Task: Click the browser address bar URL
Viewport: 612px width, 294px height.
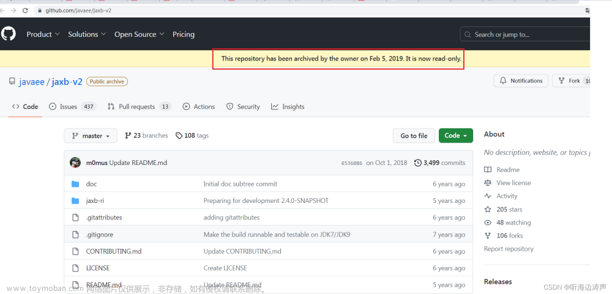Action: 78,10
